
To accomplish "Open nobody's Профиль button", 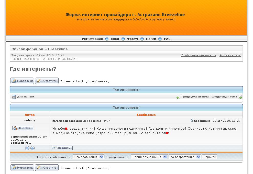I will [62, 148].
